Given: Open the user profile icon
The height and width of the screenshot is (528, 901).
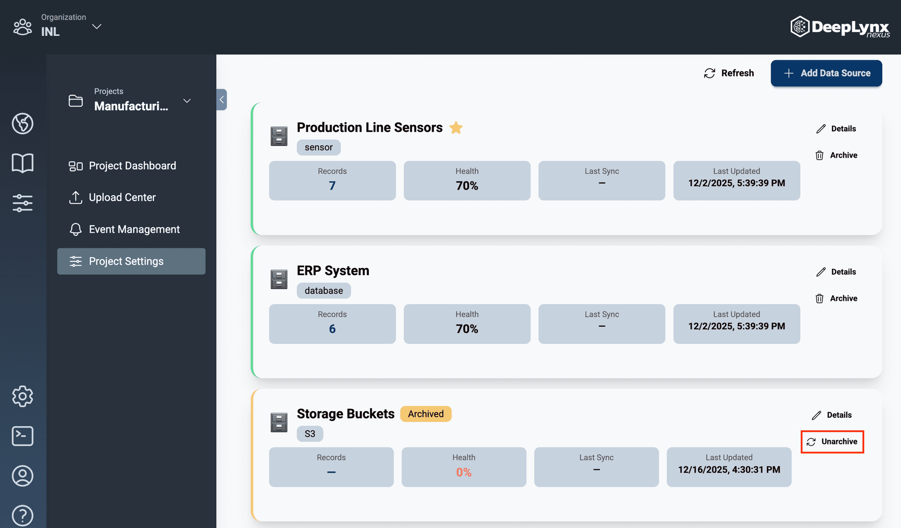Looking at the screenshot, I should pos(23,476).
